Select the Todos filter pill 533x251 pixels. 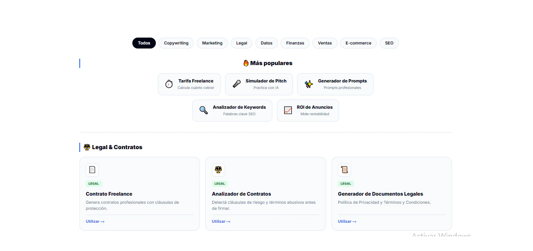point(144,43)
